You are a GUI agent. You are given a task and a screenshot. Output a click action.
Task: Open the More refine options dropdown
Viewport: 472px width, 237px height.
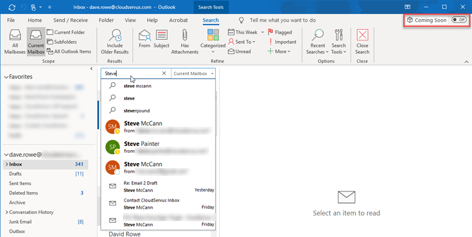point(279,51)
